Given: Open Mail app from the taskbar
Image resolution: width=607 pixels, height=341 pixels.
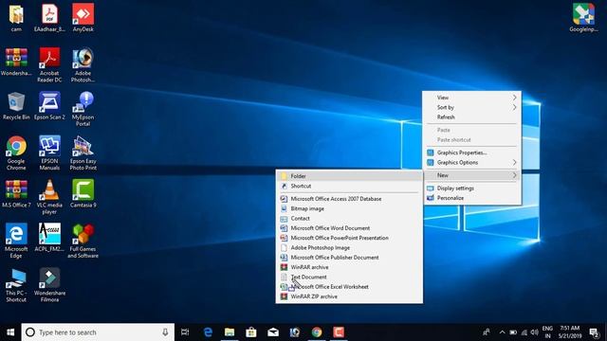Looking at the screenshot, I should [273, 332].
